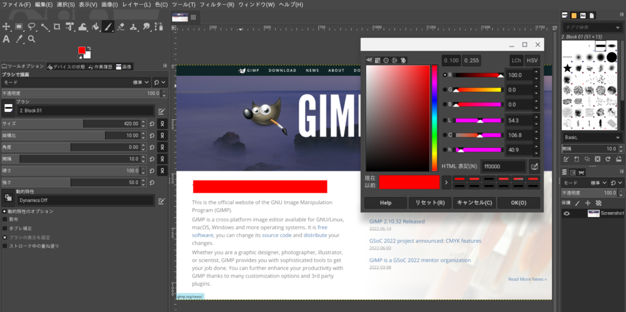Lock alpha channel in layers panel

coord(598,203)
